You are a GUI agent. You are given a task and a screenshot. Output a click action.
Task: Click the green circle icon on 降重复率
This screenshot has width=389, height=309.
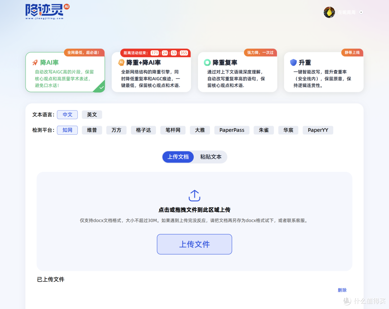point(207,63)
